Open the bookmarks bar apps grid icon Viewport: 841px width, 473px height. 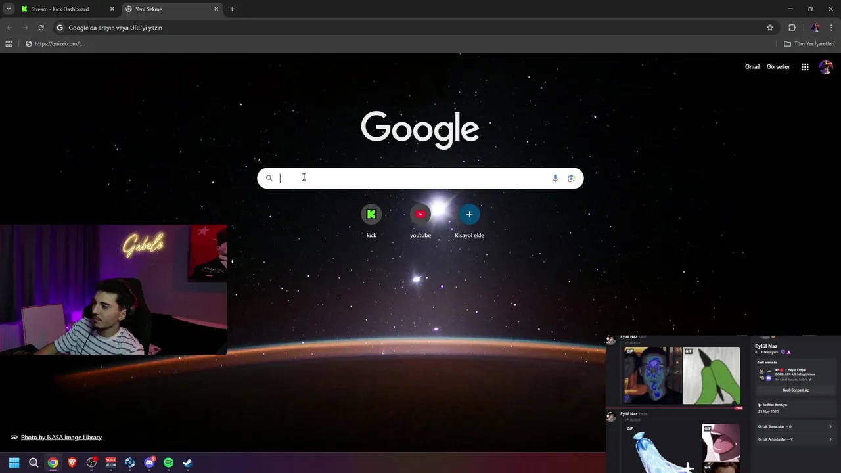coord(9,44)
